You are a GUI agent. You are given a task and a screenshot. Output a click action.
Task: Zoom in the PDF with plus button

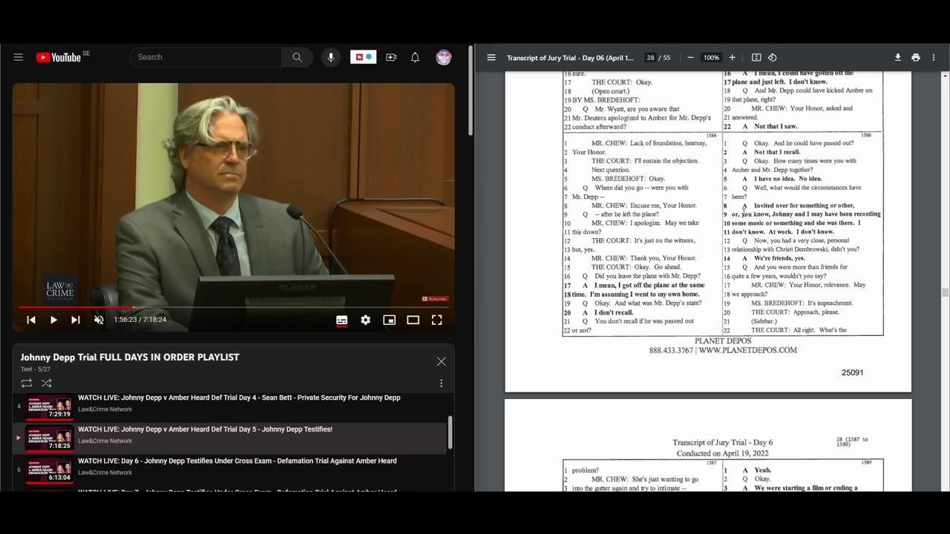pos(732,57)
